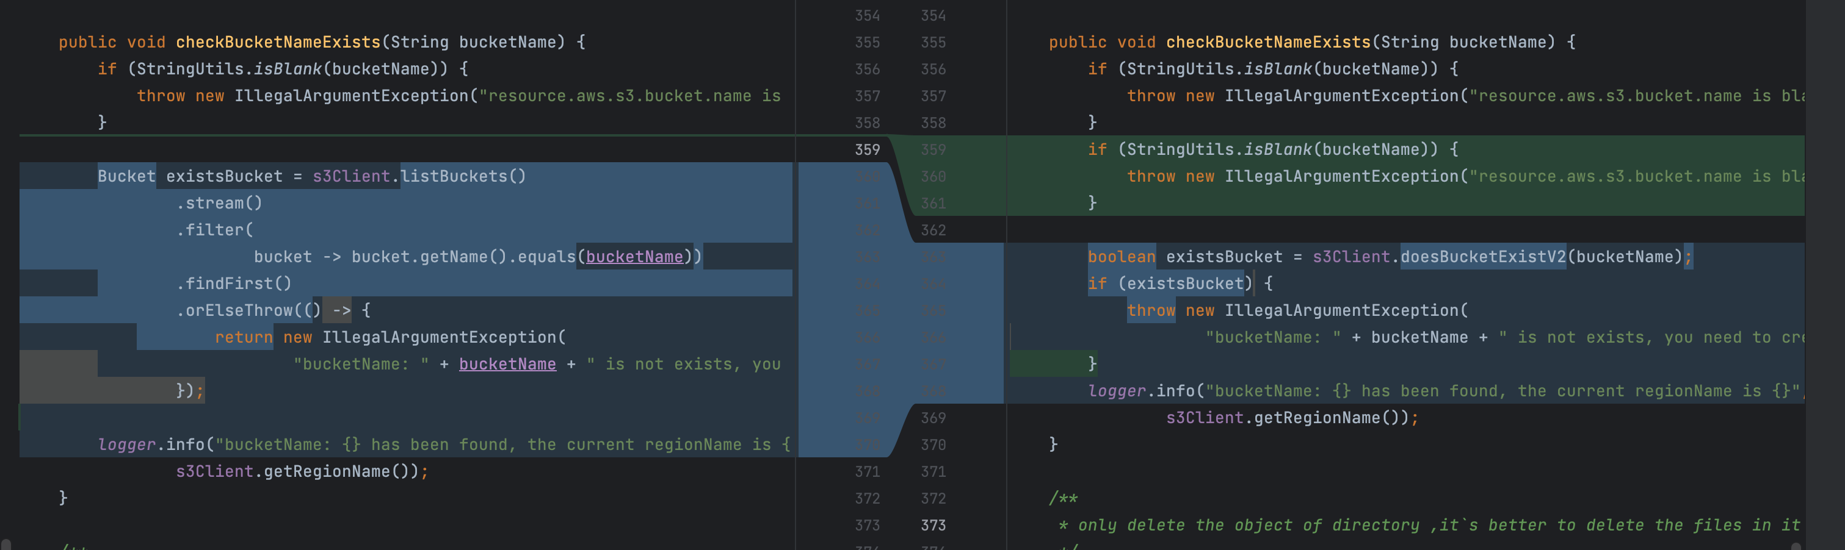
Task: Click "s3Client.getRegionName());" in left pane
Action: tap(302, 471)
